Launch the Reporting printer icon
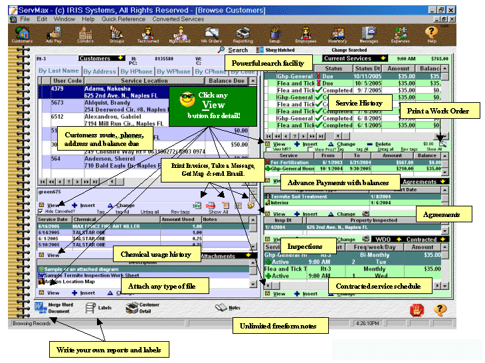485x363 pixels. pos(243,34)
